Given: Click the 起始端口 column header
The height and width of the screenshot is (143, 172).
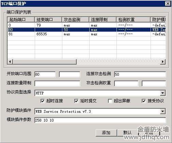Looking at the screenshot, I should [x=21, y=20].
